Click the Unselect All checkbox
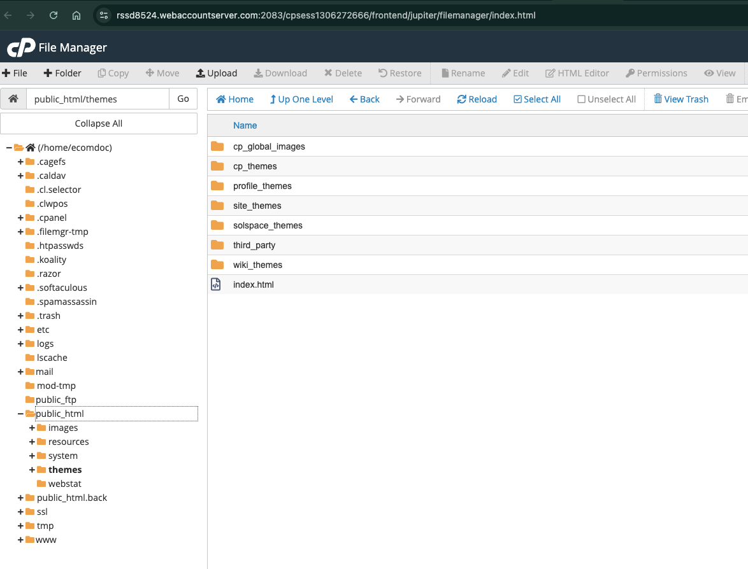748x569 pixels. click(581, 99)
